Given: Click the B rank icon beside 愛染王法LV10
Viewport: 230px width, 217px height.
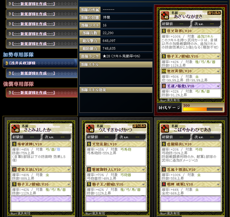Looking at the screenshot, I should [x=14, y=169].
